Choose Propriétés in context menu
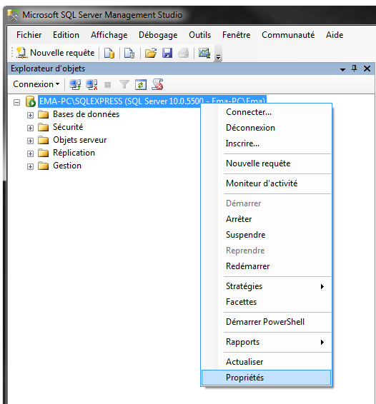Screen dimensions: 376x404 point(266,378)
